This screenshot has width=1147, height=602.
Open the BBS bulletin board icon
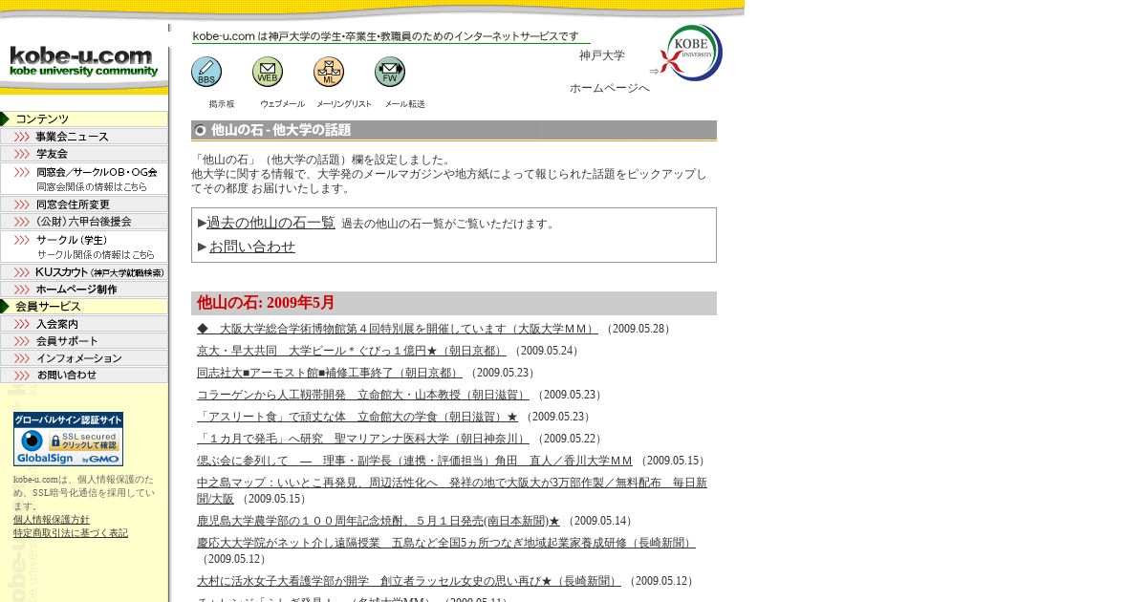206,72
